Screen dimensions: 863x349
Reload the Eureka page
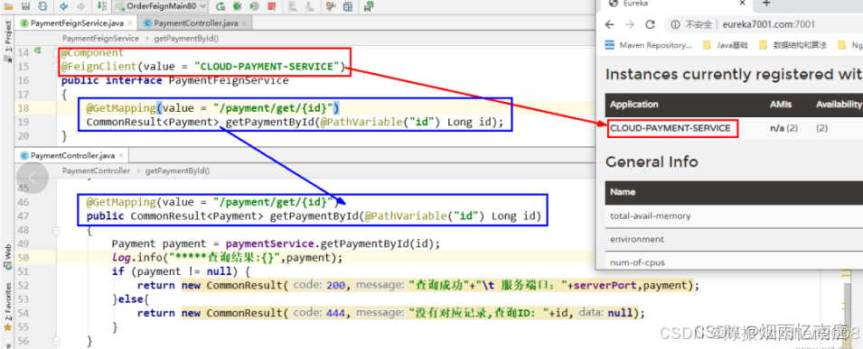click(650, 24)
